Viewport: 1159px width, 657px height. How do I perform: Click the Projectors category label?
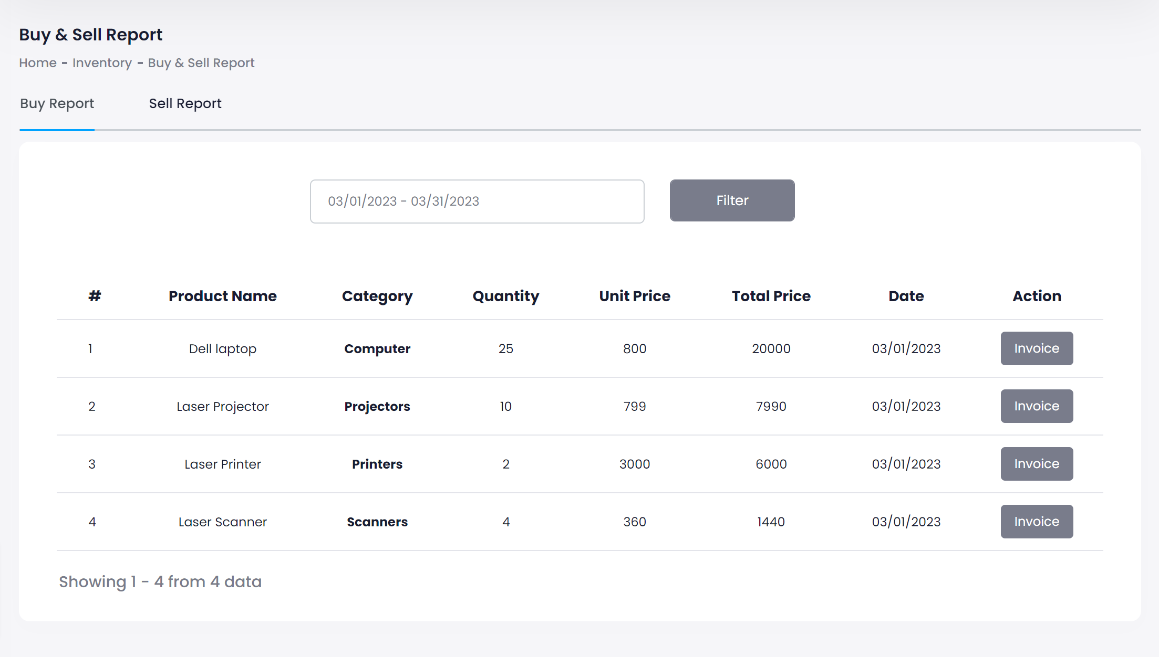pyautogui.click(x=377, y=407)
